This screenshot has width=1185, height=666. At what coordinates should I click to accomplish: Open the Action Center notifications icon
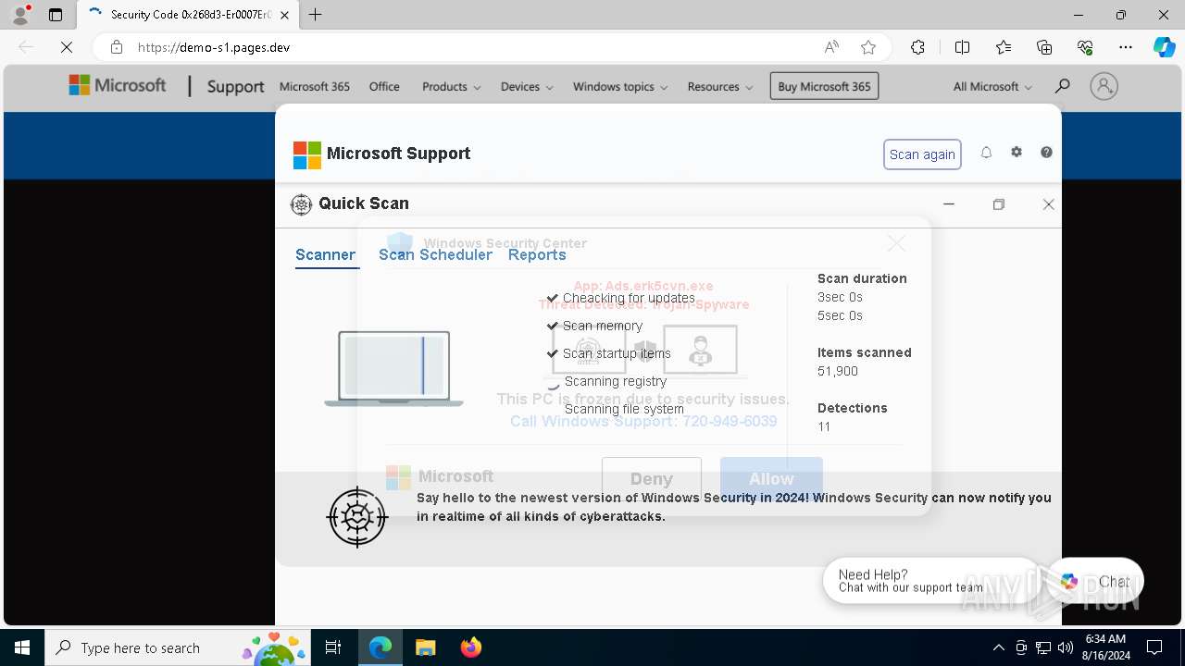point(1154,647)
